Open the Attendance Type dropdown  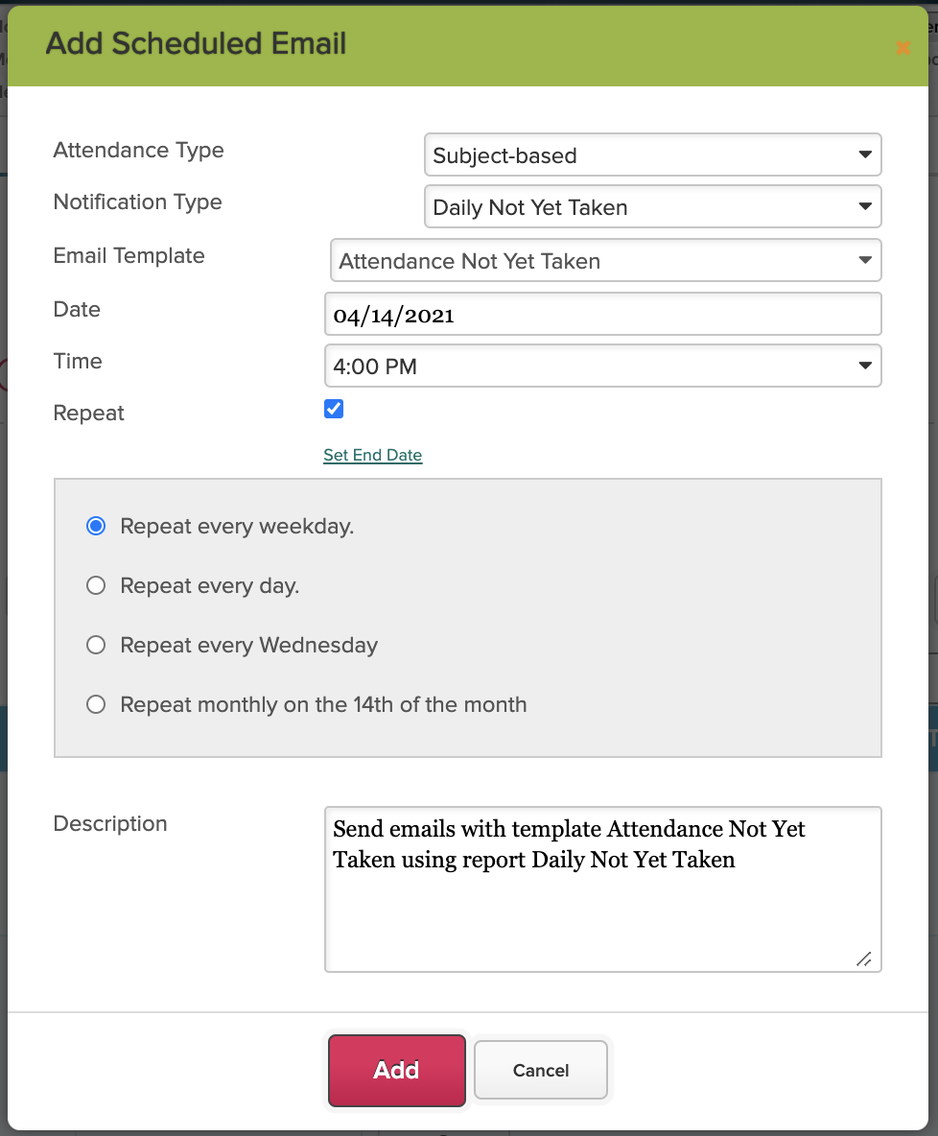coord(652,154)
